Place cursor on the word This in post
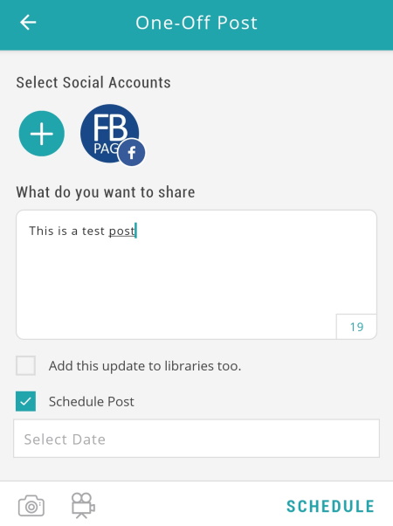393x526 pixels. (x=42, y=231)
